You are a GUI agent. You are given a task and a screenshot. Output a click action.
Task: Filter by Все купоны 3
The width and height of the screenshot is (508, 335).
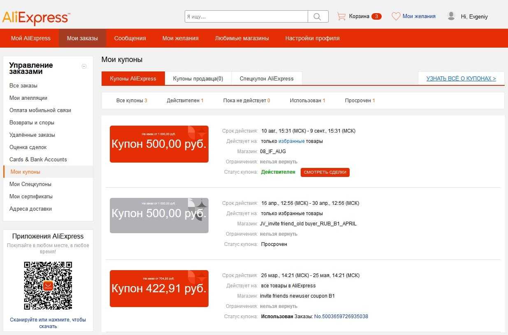point(132,101)
